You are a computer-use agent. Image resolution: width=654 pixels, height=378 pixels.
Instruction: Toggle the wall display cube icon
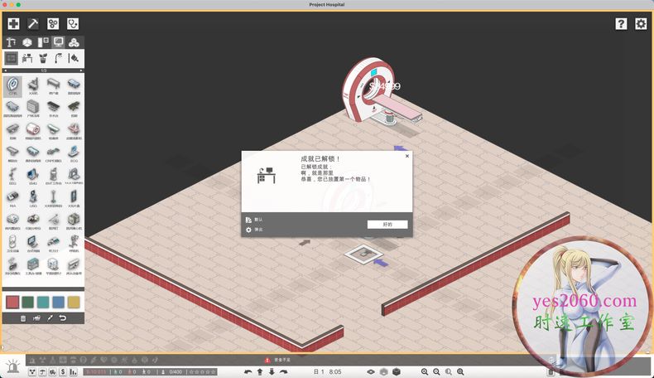coord(396,372)
